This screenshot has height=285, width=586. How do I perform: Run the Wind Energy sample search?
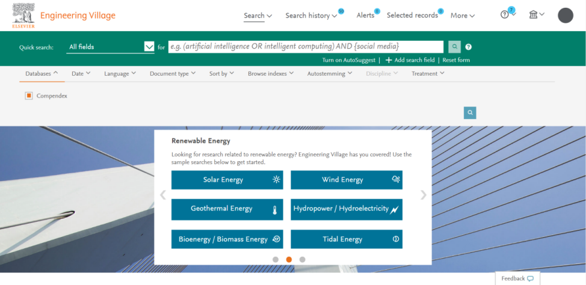(x=347, y=180)
